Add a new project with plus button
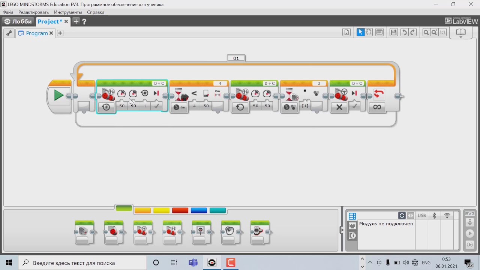This screenshot has height=270, width=480. click(76, 21)
